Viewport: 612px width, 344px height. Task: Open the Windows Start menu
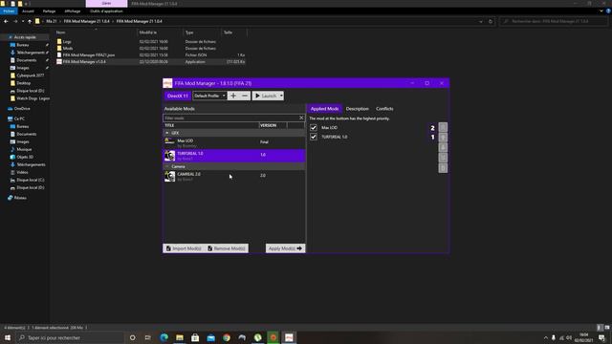click(x=8, y=337)
